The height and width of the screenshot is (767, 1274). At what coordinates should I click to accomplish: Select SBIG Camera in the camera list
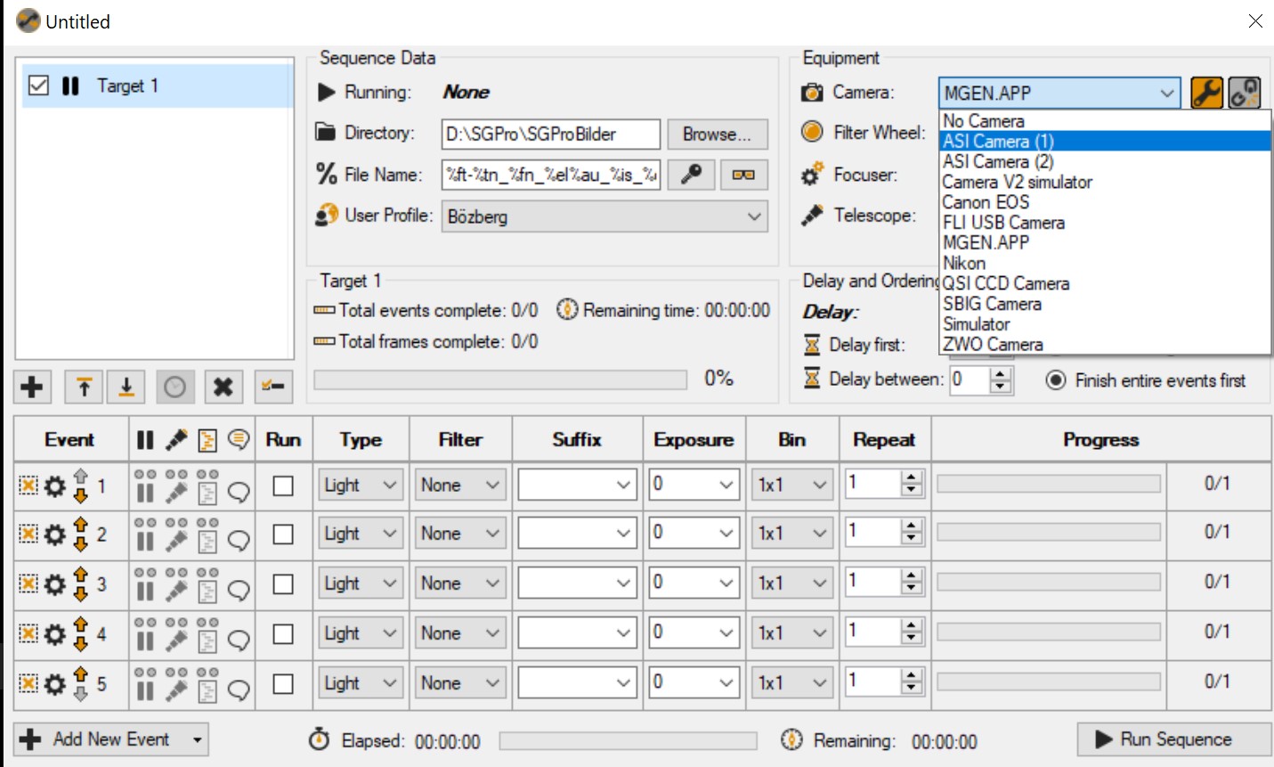(x=1105, y=304)
